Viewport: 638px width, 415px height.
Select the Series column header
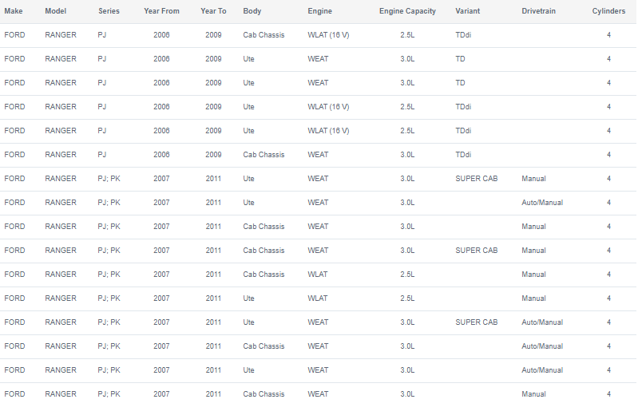click(x=109, y=11)
